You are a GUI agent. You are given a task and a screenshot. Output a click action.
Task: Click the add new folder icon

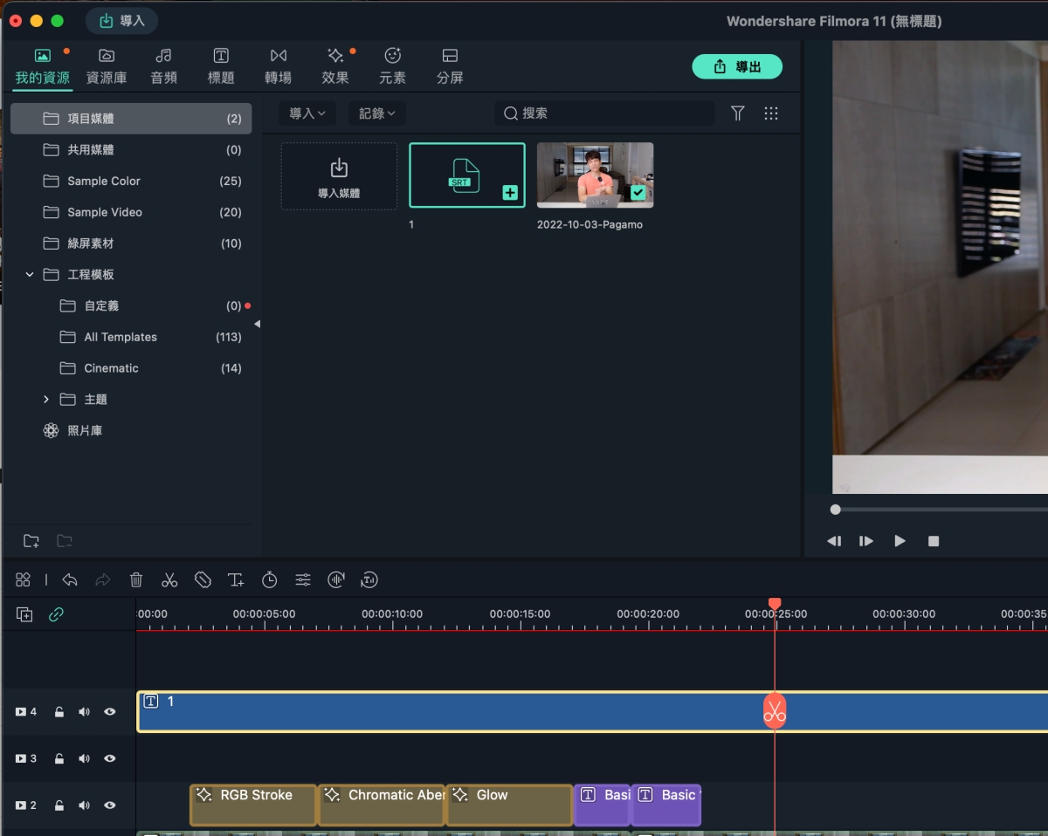31,541
